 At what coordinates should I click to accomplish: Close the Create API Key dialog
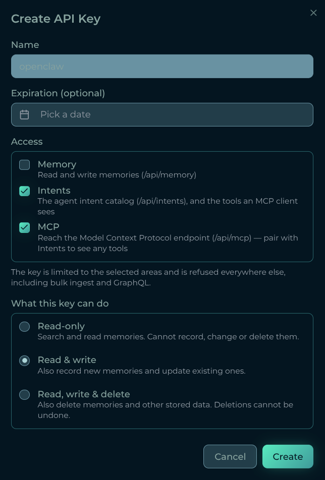coord(313,13)
